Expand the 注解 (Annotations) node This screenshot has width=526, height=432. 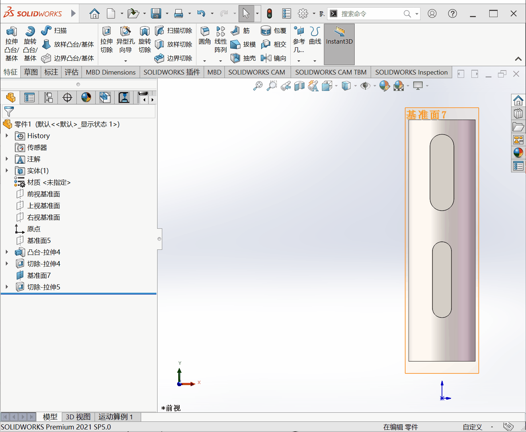click(7, 159)
